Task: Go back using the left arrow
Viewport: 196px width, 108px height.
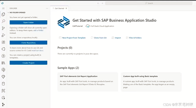Action: point(98,3)
